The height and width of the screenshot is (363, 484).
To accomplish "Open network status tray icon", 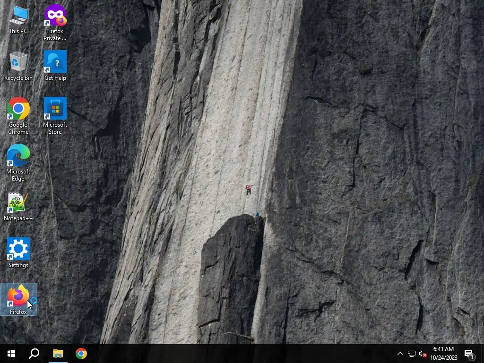I will (412, 354).
